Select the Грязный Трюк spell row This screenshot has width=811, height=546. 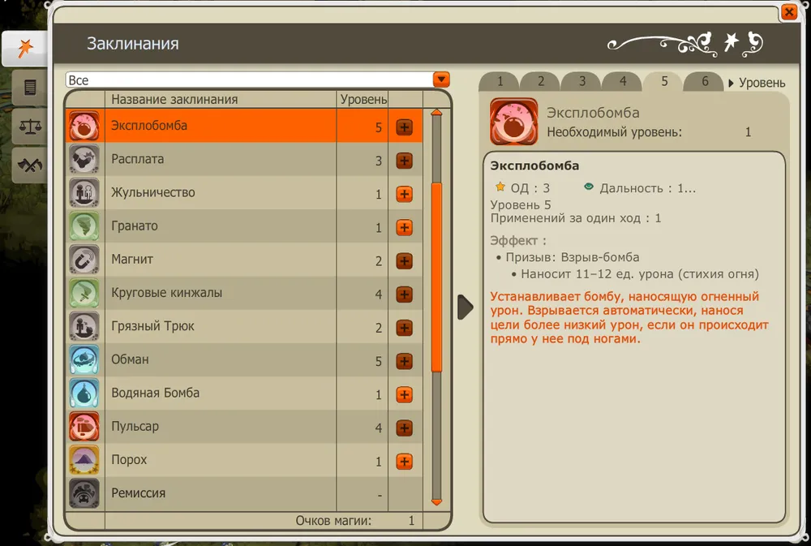pos(244,326)
